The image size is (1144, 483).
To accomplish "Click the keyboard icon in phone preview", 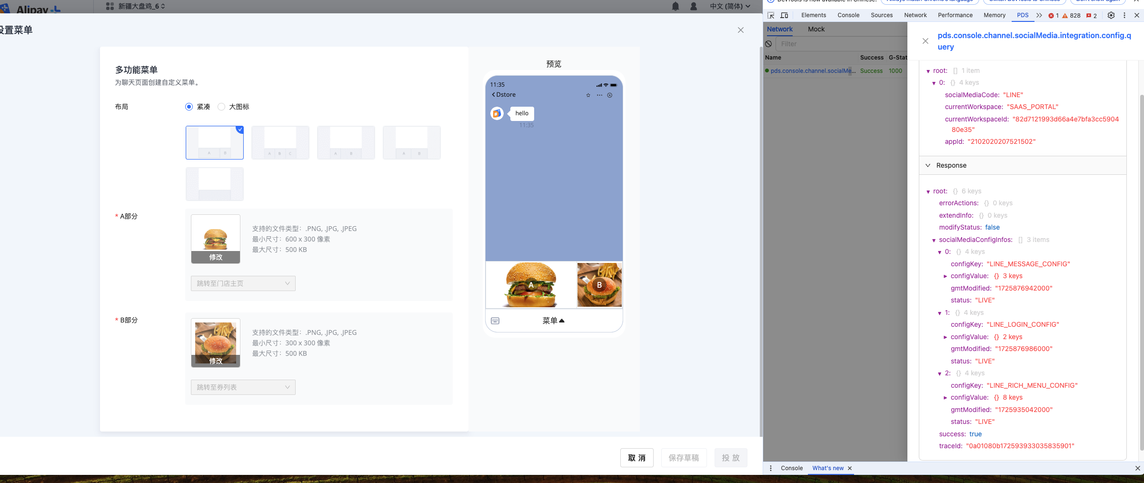I will point(495,321).
